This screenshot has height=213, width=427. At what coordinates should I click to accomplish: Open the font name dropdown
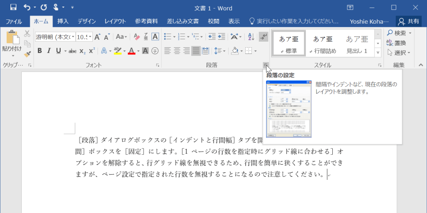[x=72, y=36]
